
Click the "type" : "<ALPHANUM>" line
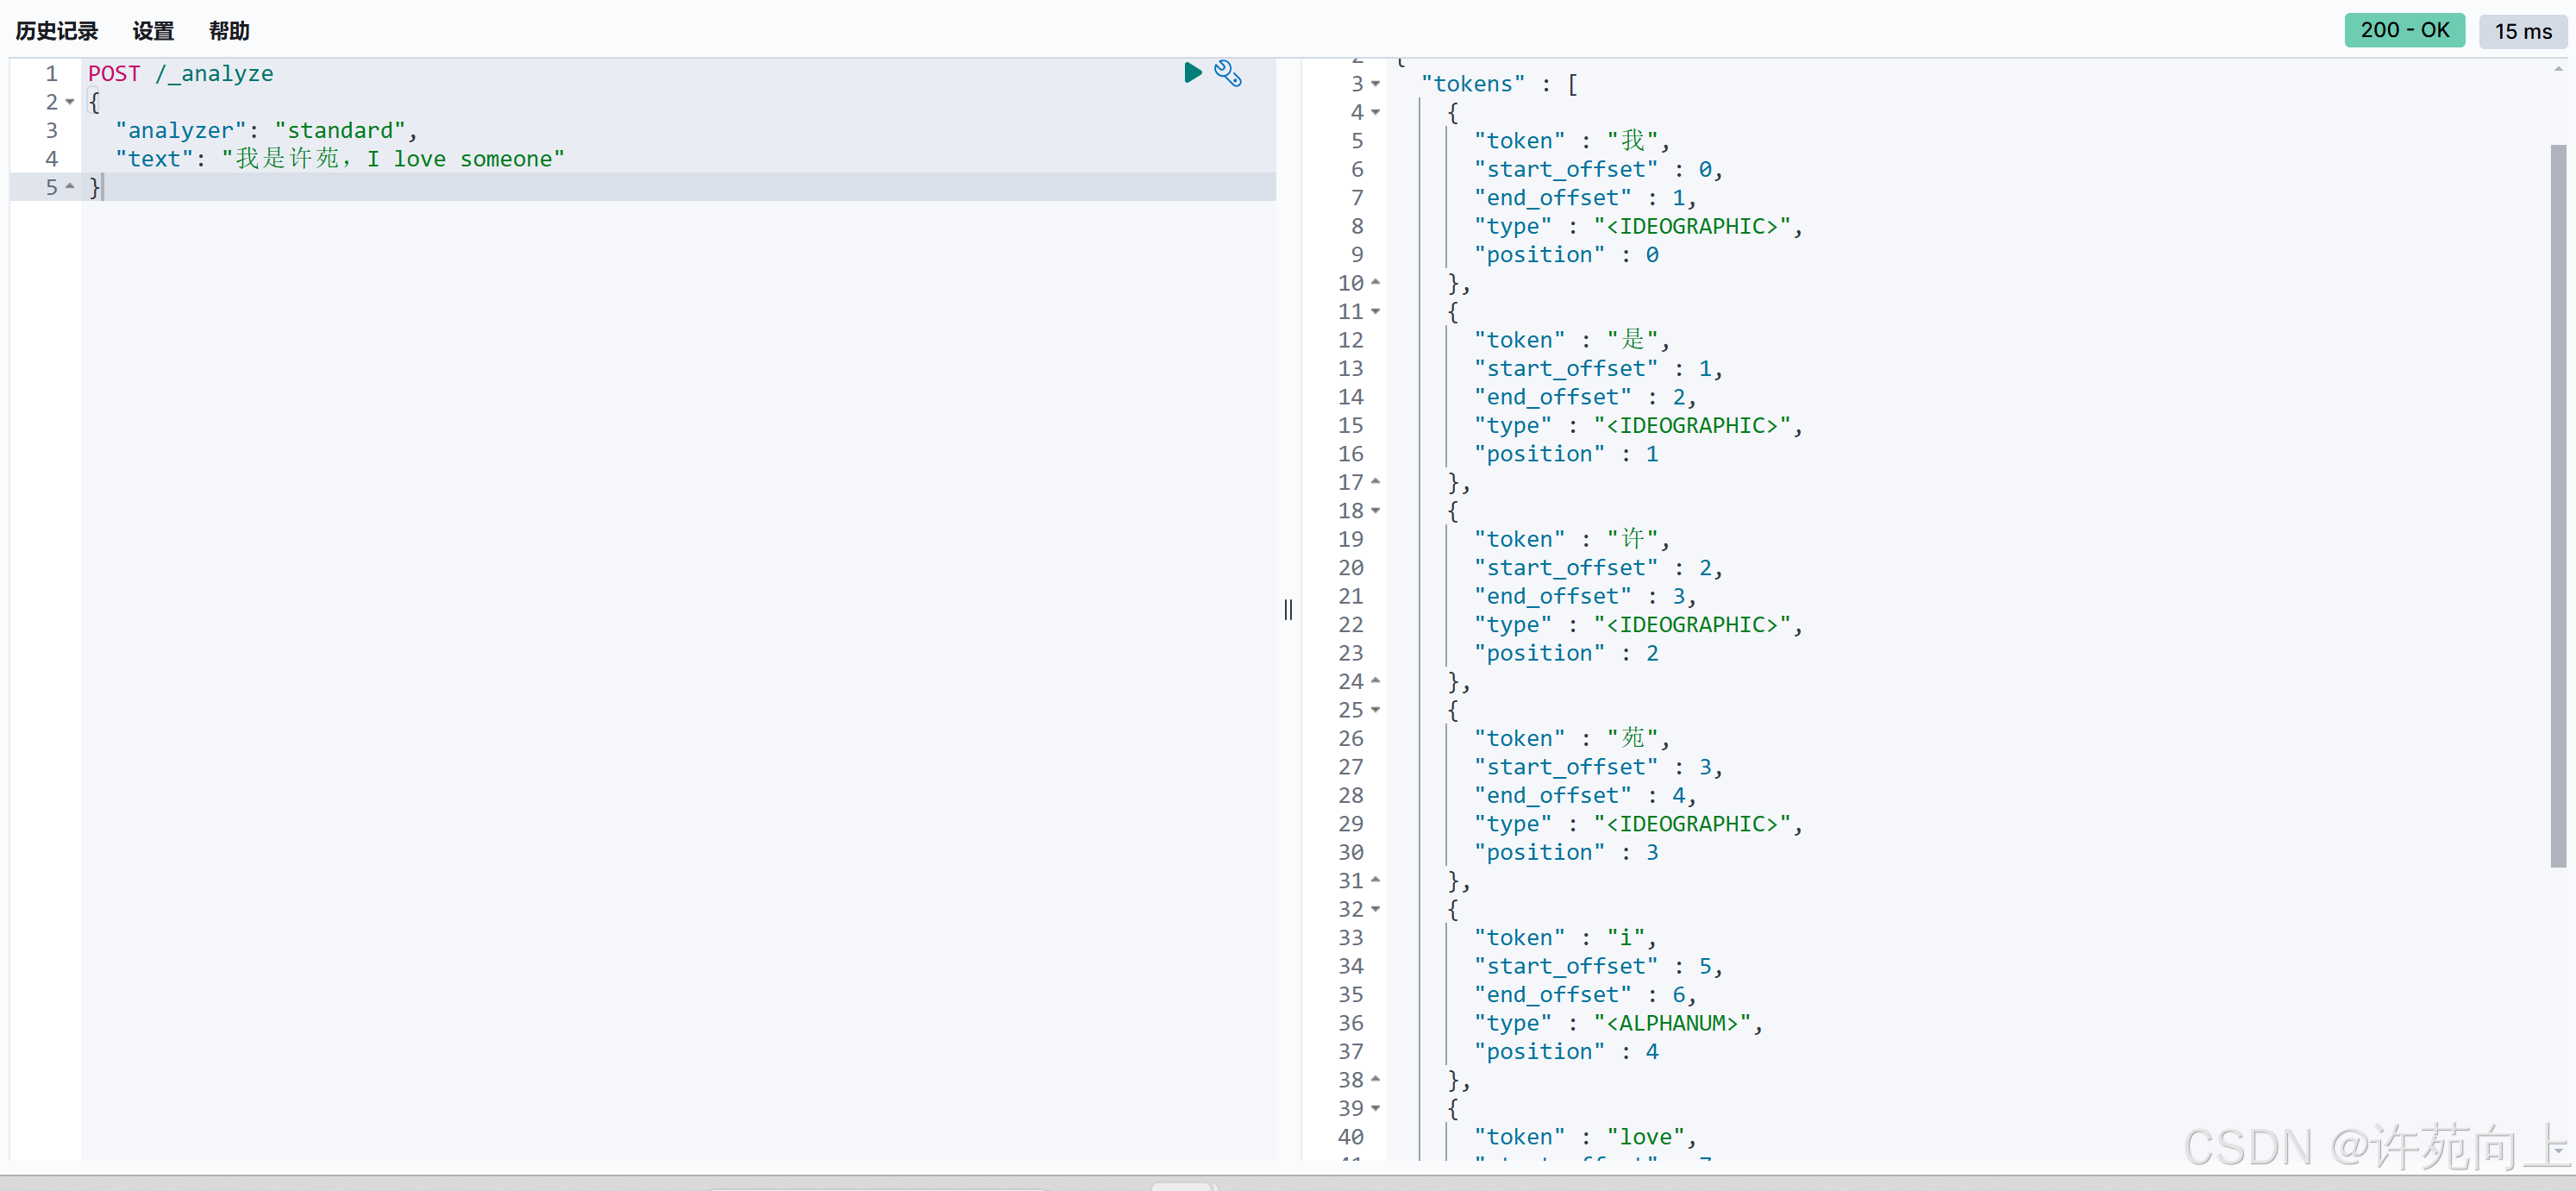pyautogui.click(x=1618, y=1023)
